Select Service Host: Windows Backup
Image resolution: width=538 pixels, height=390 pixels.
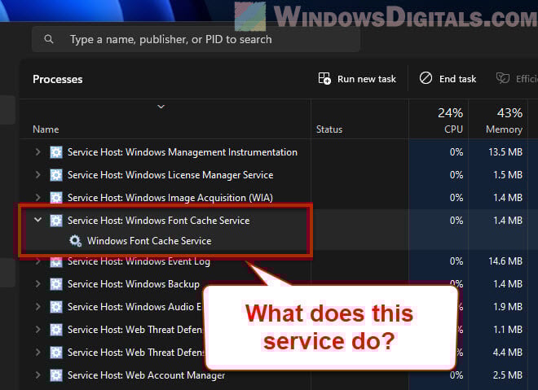point(133,284)
